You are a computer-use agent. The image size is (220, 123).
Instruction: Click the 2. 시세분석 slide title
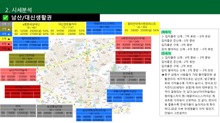click(19, 10)
